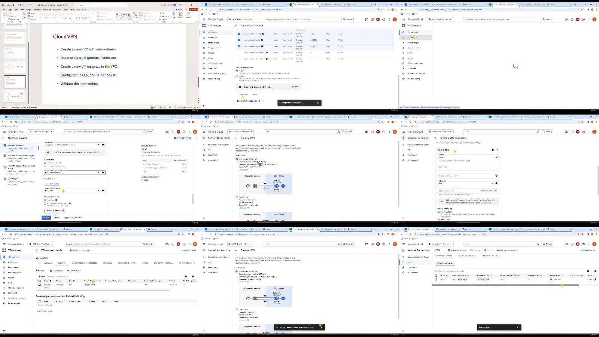
Task: Select IPv4 single-stack radio on the Create an instance page
Action: [x=45, y=163]
